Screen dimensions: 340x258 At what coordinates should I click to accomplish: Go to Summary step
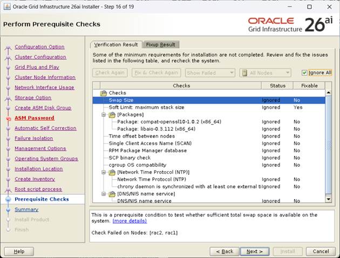26,209
